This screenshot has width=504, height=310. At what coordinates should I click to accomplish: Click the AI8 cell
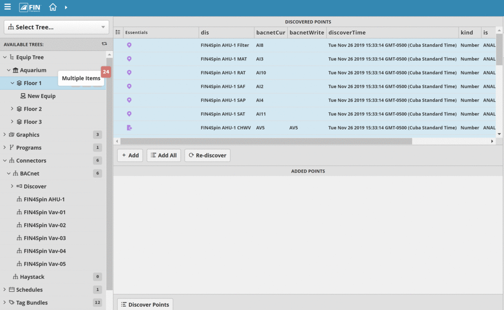260,45
